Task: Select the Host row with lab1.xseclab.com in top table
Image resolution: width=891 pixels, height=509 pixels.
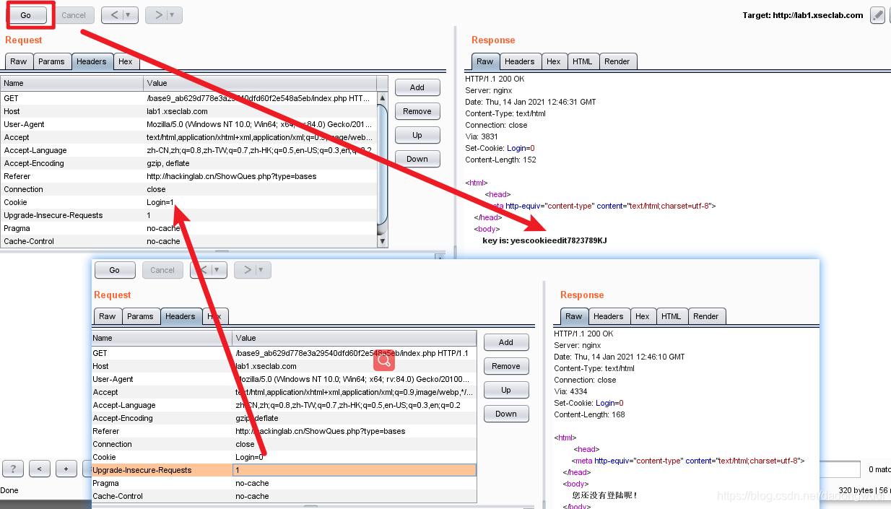Action: click(x=188, y=111)
